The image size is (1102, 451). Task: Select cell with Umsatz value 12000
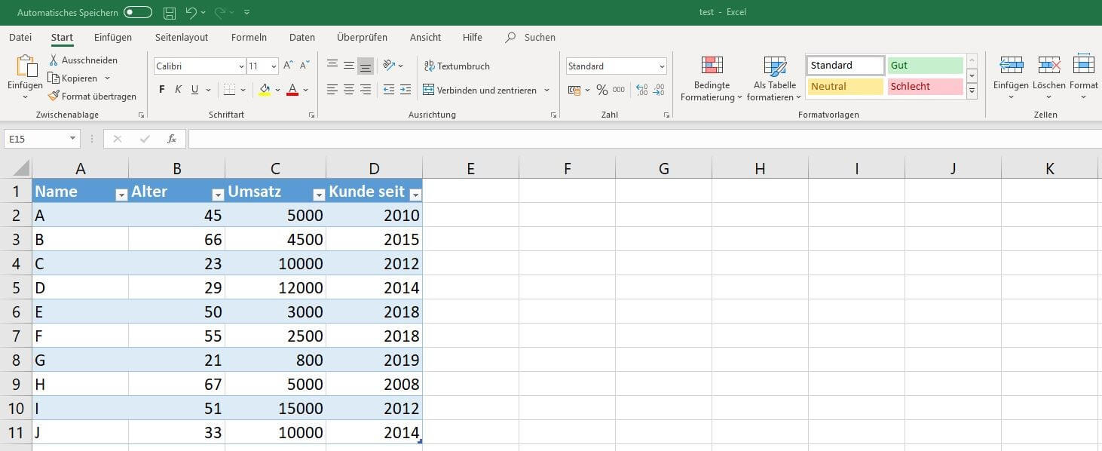coord(275,287)
